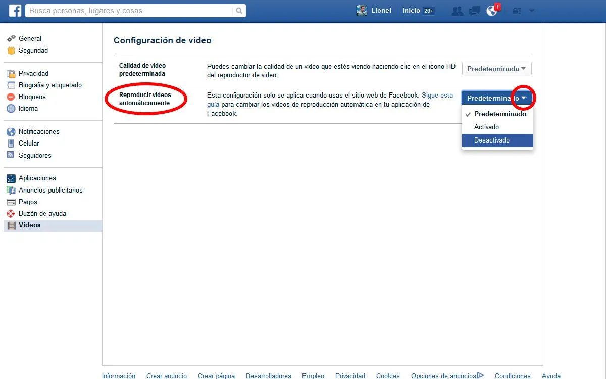Open the privacy shortcuts lock icon
This screenshot has height=379, width=606.
[x=517, y=11]
